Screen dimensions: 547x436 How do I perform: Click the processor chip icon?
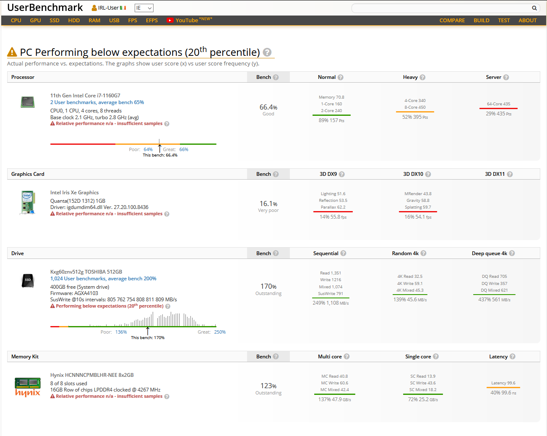28,102
